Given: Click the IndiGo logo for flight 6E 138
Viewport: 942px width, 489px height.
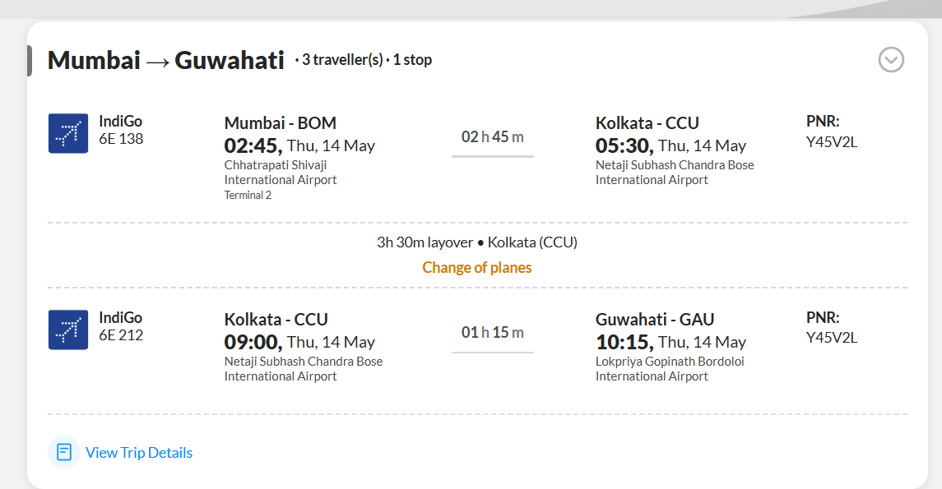Looking at the screenshot, I should pos(68,133).
